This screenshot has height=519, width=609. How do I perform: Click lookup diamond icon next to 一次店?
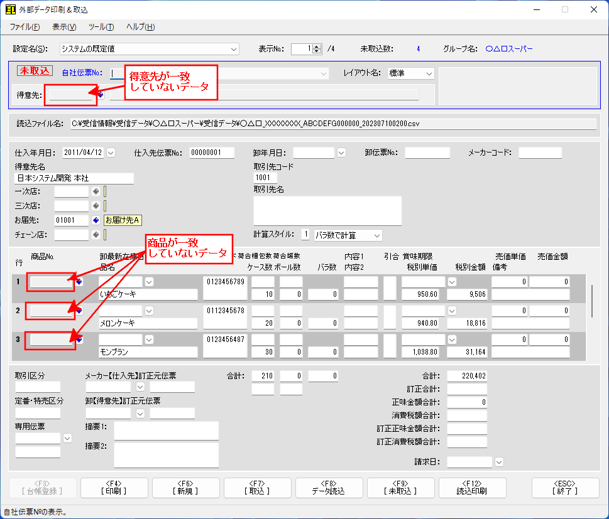pos(96,191)
